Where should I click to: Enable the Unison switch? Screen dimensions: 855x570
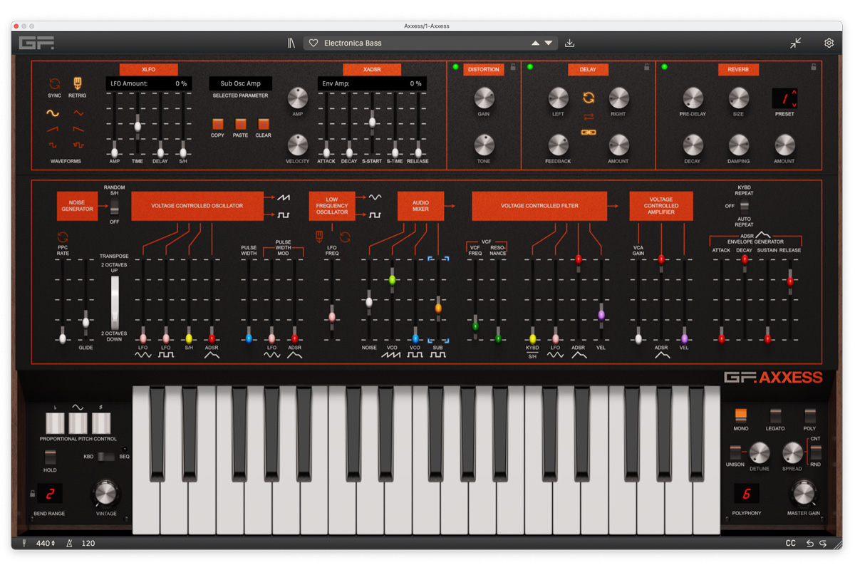(735, 452)
